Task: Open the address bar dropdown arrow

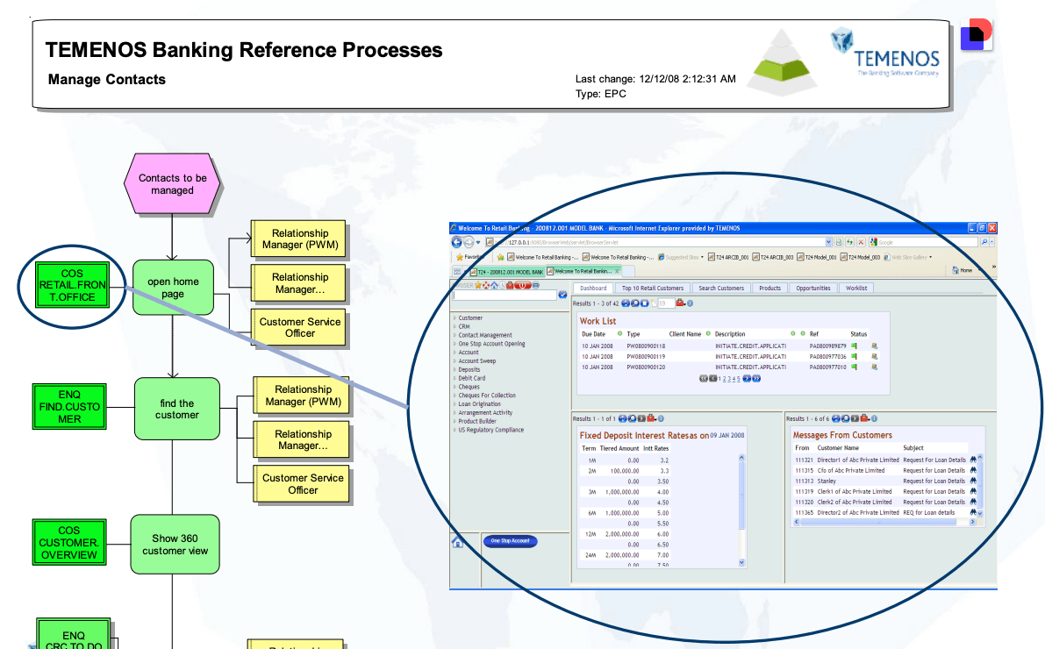Action: point(828,242)
